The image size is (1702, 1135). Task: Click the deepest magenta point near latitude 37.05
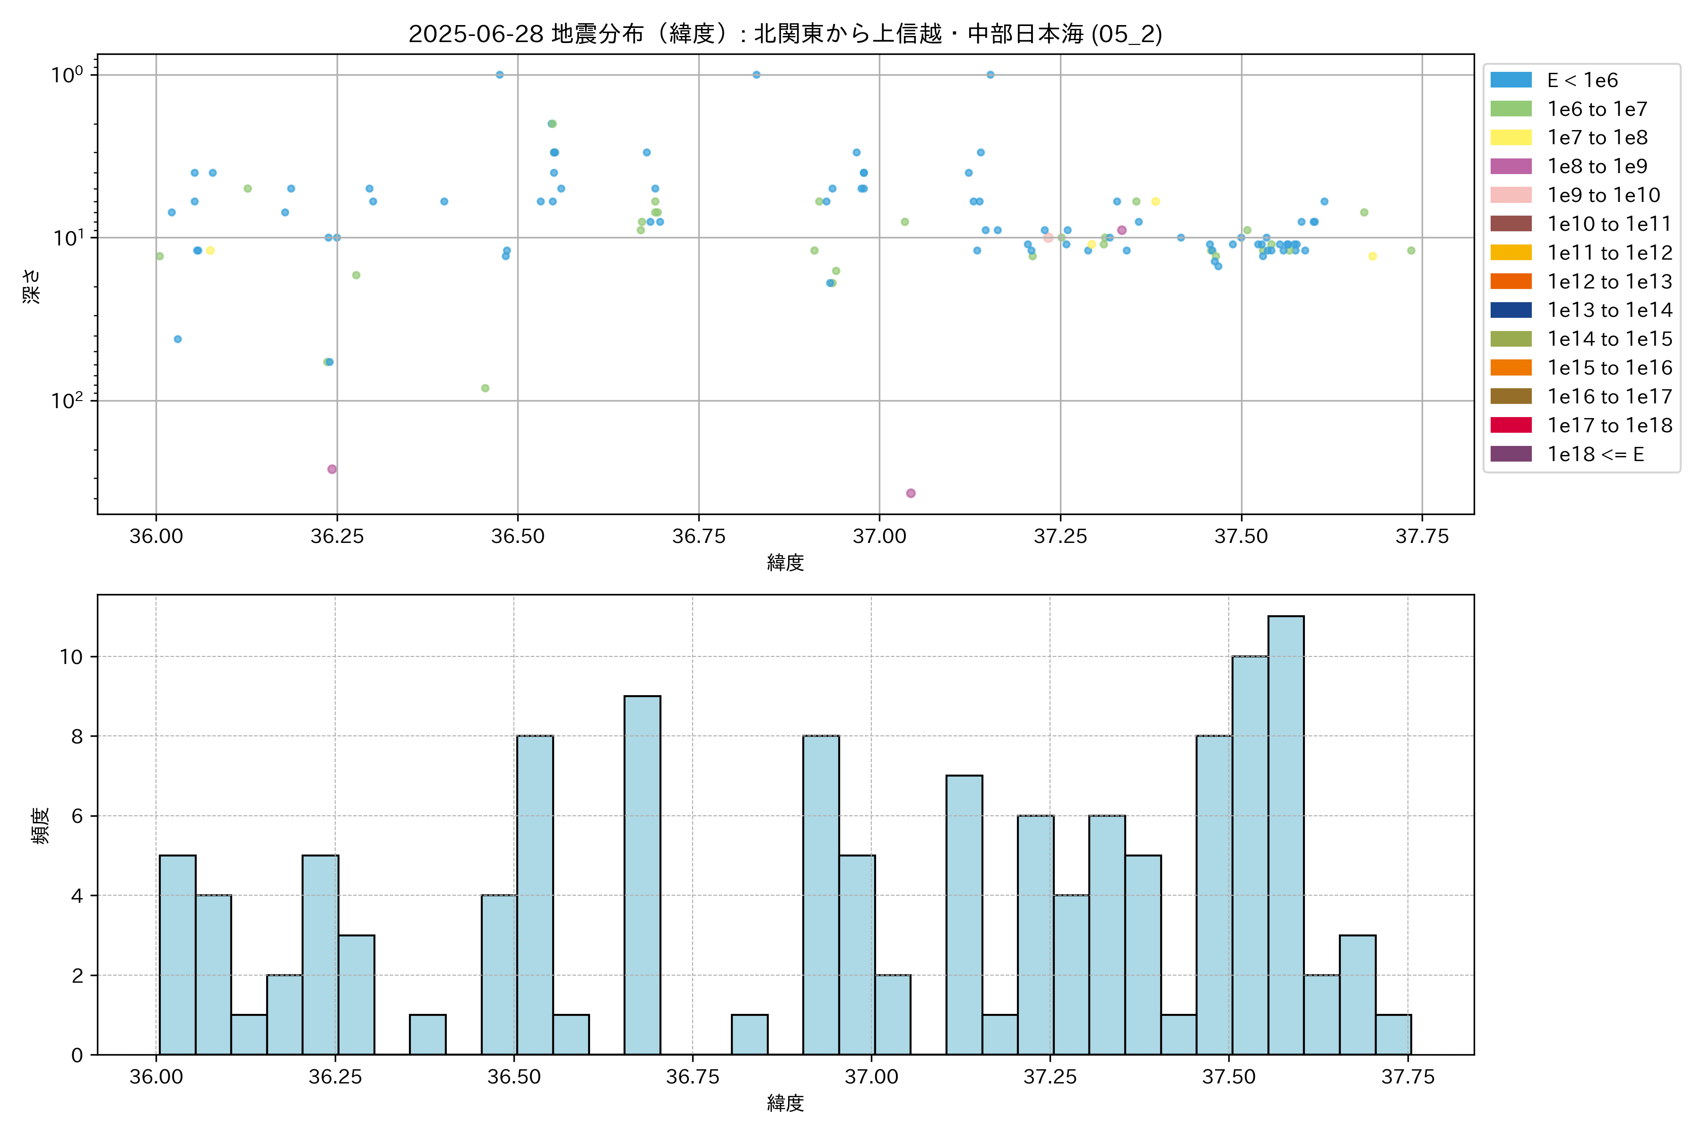[911, 493]
